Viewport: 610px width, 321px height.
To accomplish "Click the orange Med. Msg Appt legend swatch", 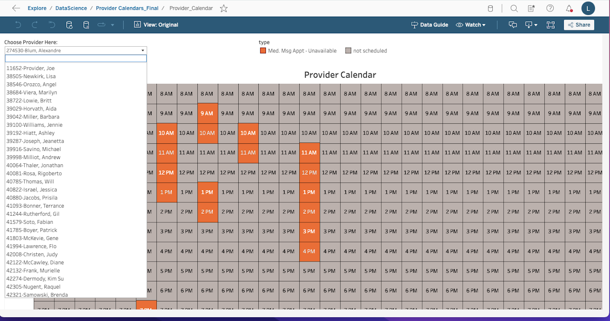I will pyautogui.click(x=263, y=50).
